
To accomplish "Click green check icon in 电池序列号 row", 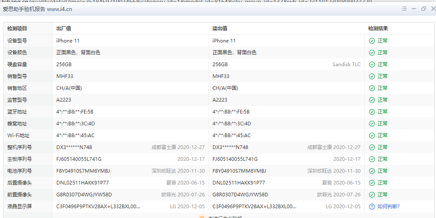I will [372, 171].
